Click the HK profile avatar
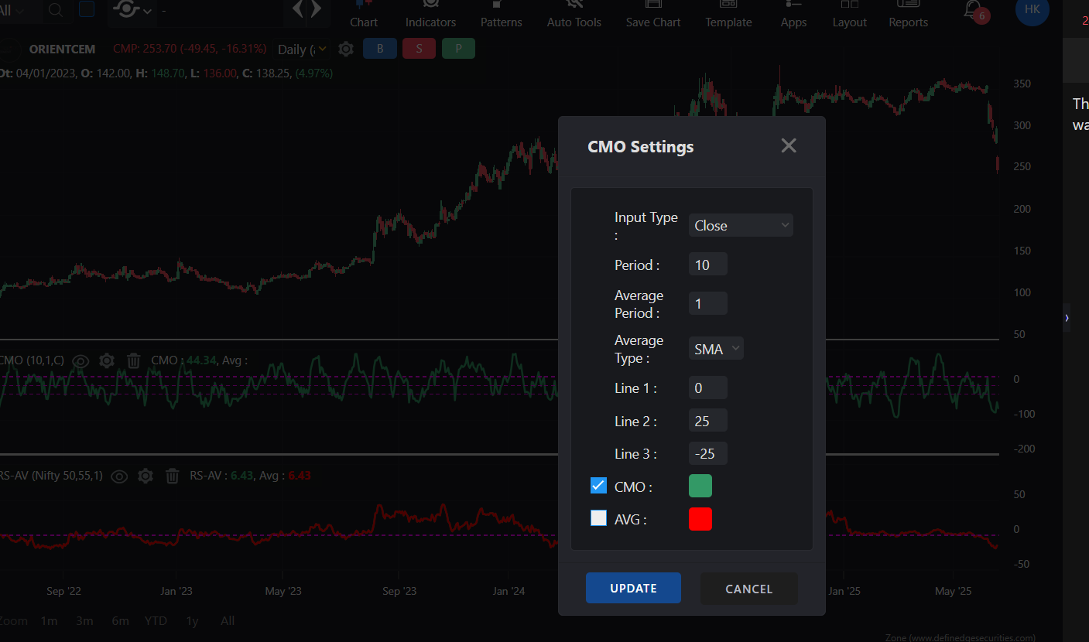This screenshot has width=1089, height=642. (x=1032, y=9)
